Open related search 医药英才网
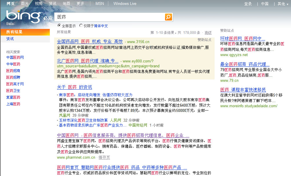The height and width of the screenshot is (176, 291). pos(15,84)
